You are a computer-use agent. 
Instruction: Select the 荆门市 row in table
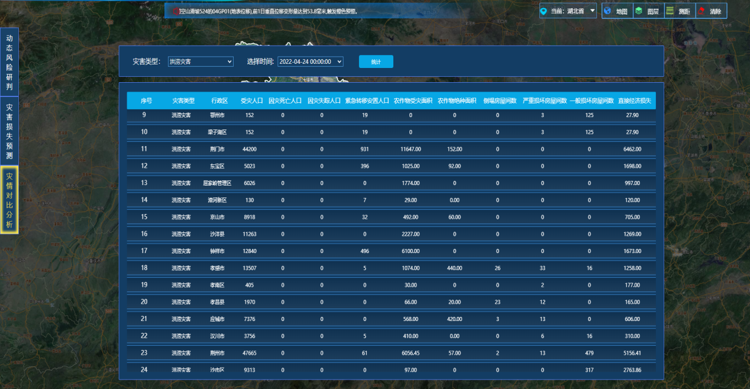pyautogui.click(x=218, y=149)
